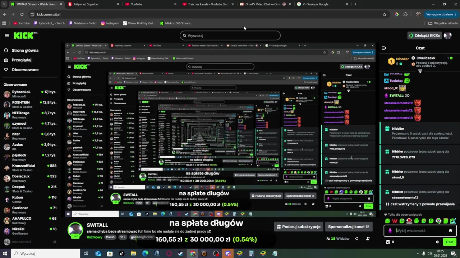Image resolution: width=460 pixels, height=258 pixels.
Task: Switch to the OmeTV Video Chat tab
Action: tap(265, 4)
